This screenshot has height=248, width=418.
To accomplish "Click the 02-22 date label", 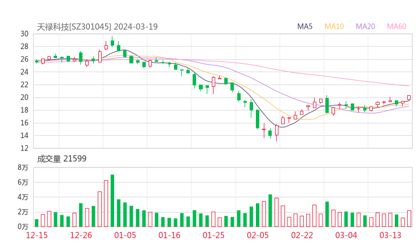I will pos(301,234).
